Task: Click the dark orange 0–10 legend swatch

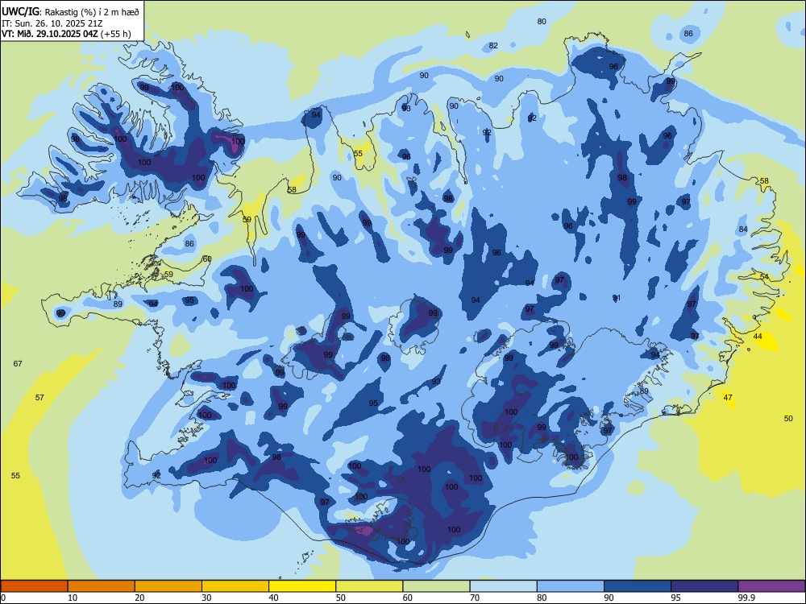Action: tap(34, 586)
